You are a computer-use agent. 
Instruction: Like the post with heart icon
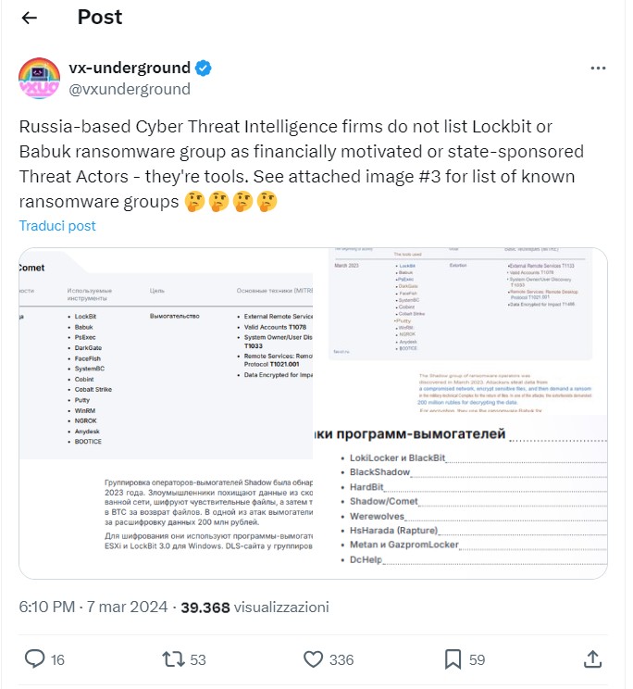tap(315, 658)
